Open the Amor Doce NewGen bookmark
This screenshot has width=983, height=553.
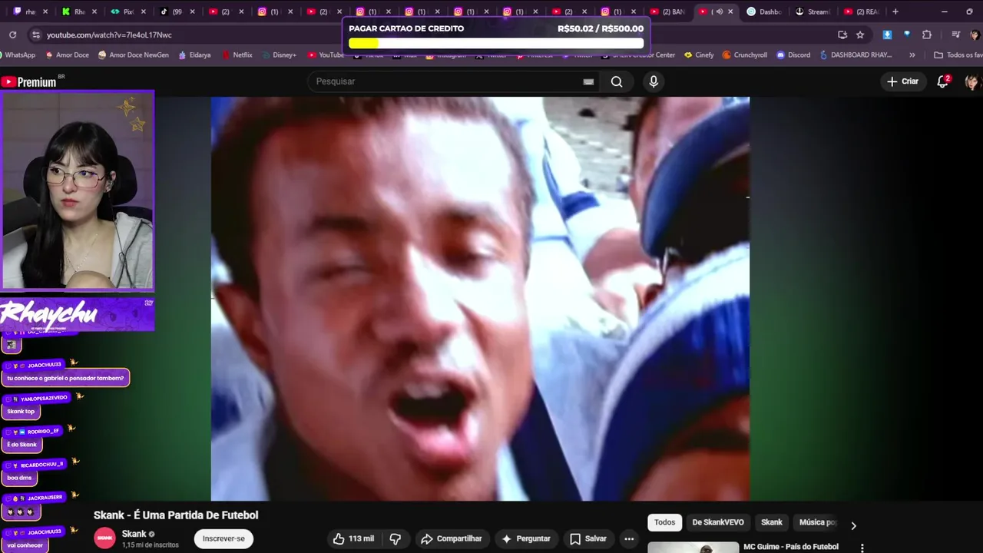134,55
